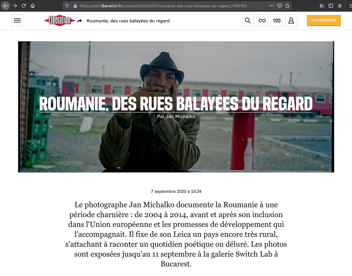Open user account profile icon
This screenshot has width=352, height=276.
pos(291,20)
